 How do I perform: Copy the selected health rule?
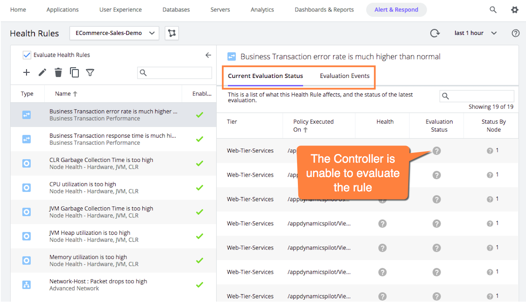(x=74, y=73)
